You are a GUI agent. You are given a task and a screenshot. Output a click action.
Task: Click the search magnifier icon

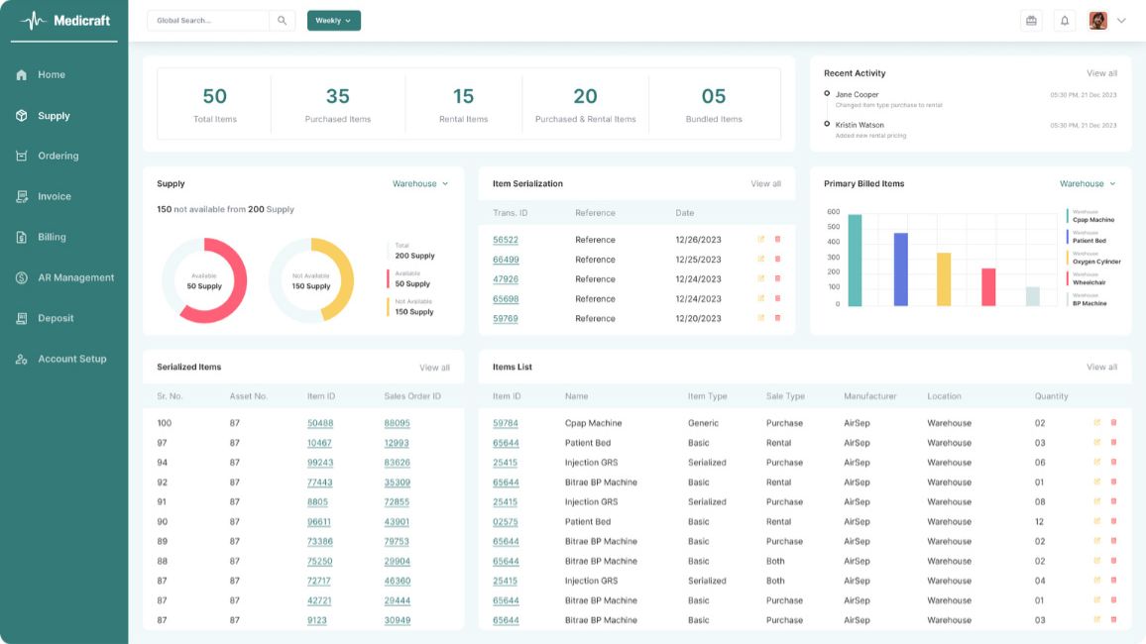(x=282, y=21)
